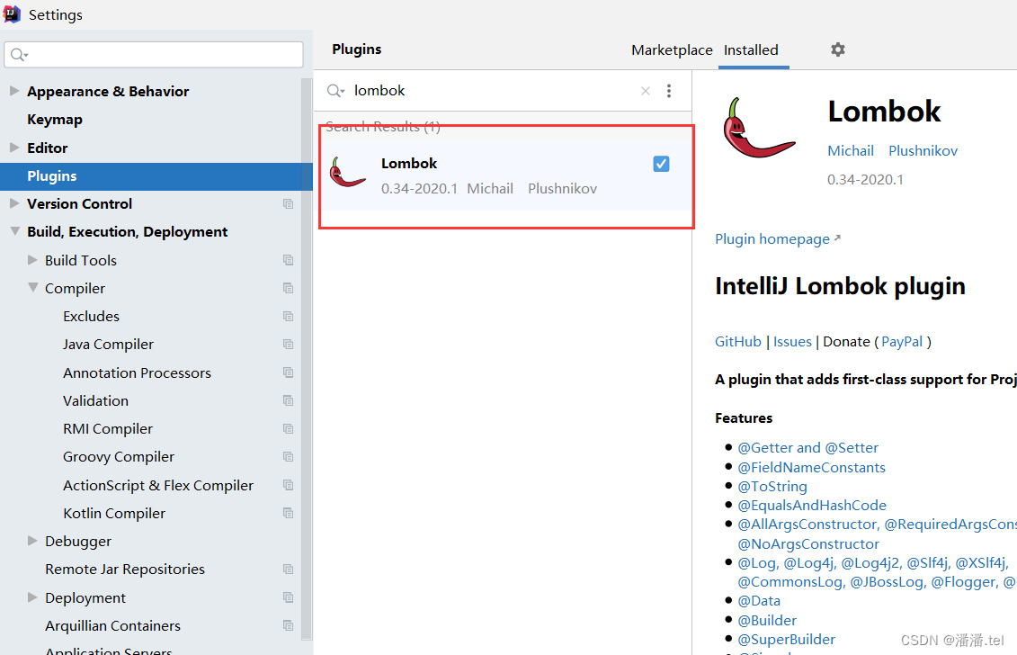Viewport: 1017px width, 655px height.
Task: Expand the Appearance & Behavior section
Action: click(x=14, y=91)
